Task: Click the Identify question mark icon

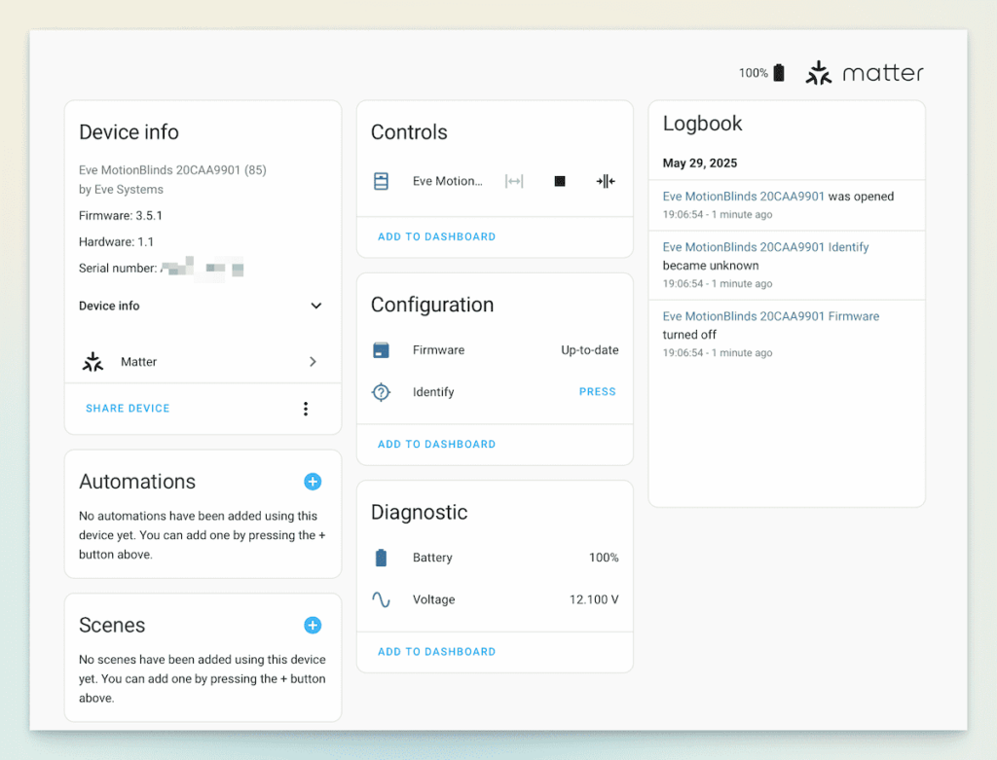Action: pos(381,392)
